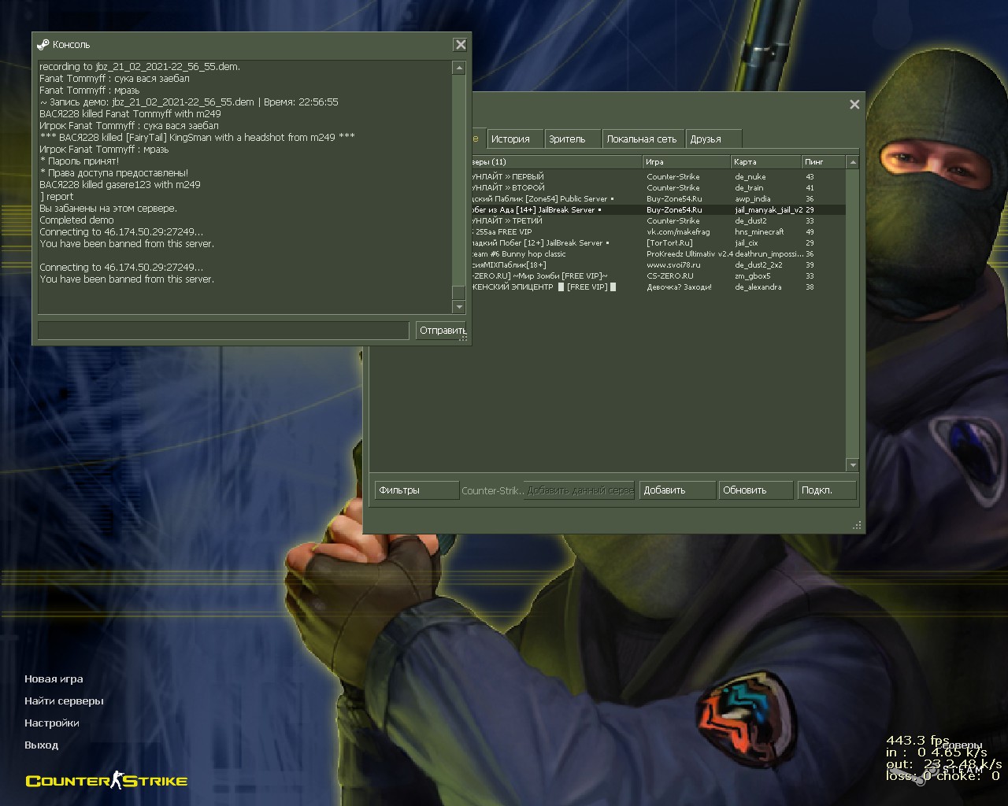Choose Выход in the main menu
The image size is (1008, 806).
pos(42,745)
